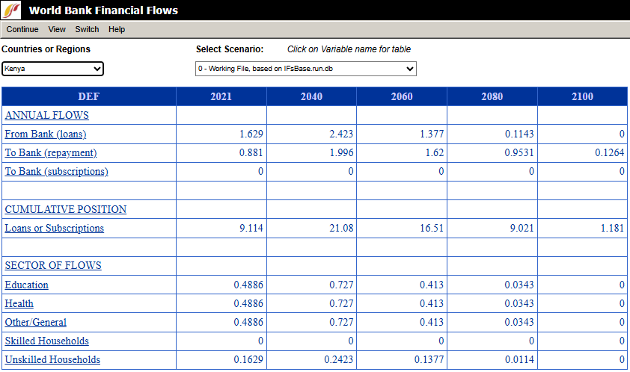630x372 pixels.
Task: Open the Education variable table
Action: (26, 285)
